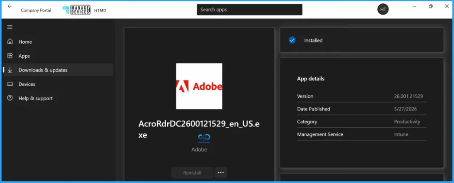The image size is (454, 183).
Task: Select the Intune value
Action: tap(401, 134)
